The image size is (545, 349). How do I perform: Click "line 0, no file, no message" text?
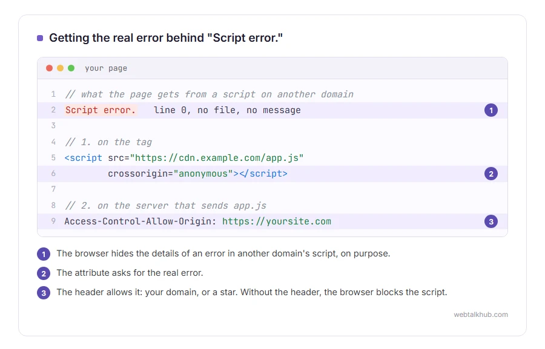[x=227, y=110]
